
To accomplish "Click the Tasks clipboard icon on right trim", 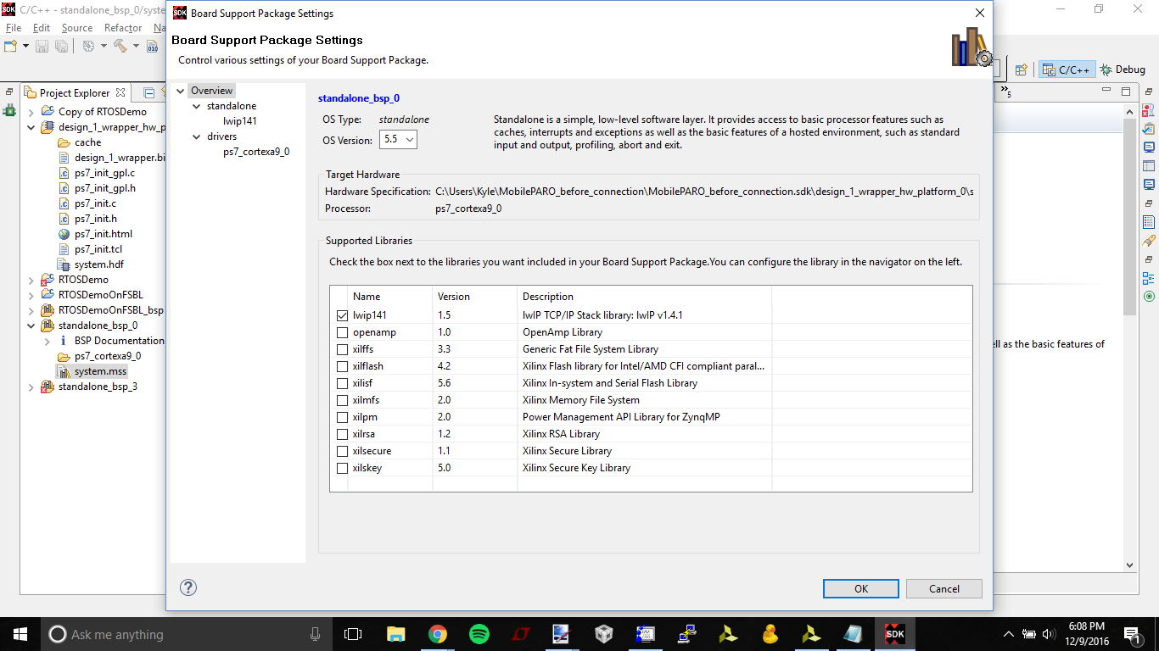I will pos(1149,129).
